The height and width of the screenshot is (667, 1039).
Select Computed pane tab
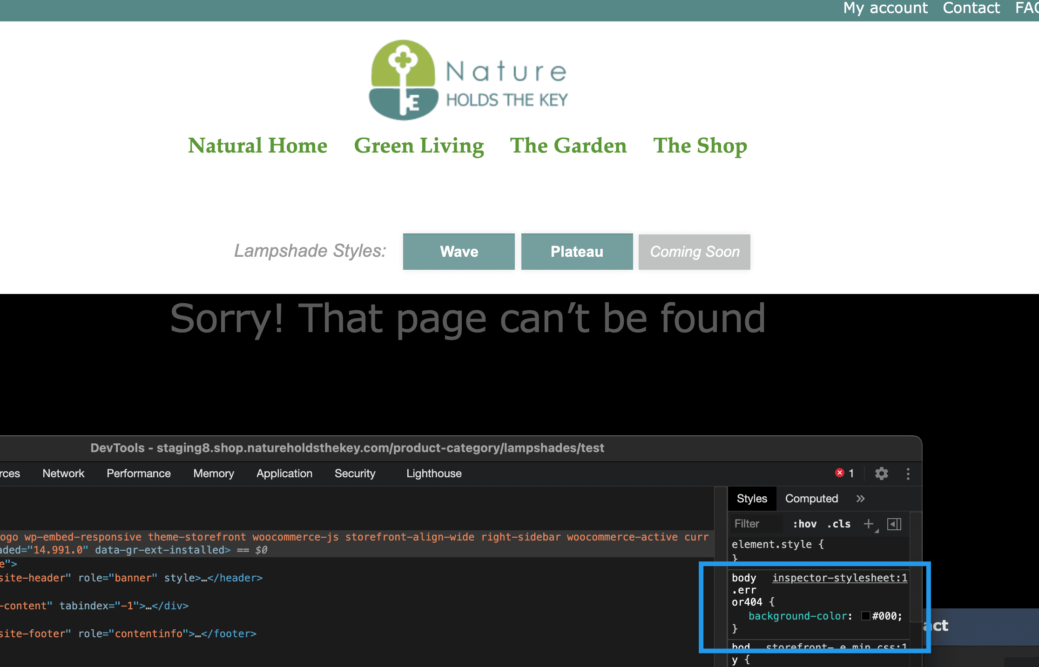pos(811,499)
